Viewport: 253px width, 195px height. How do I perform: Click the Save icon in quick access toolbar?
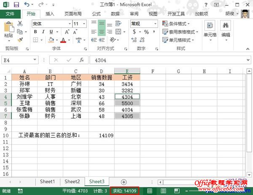pyautogui.click(x=16, y=5)
